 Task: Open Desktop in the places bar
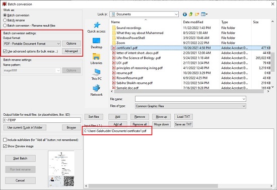(97, 43)
